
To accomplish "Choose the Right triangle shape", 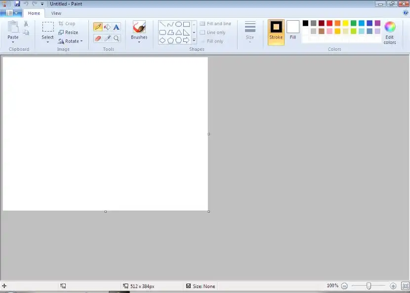I will (x=186, y=33).
